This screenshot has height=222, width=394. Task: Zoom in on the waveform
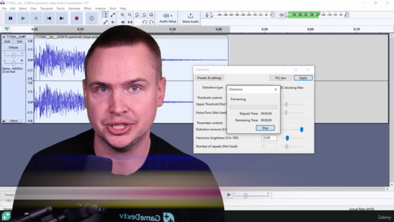pyautogui.click(x=123, y=15)
